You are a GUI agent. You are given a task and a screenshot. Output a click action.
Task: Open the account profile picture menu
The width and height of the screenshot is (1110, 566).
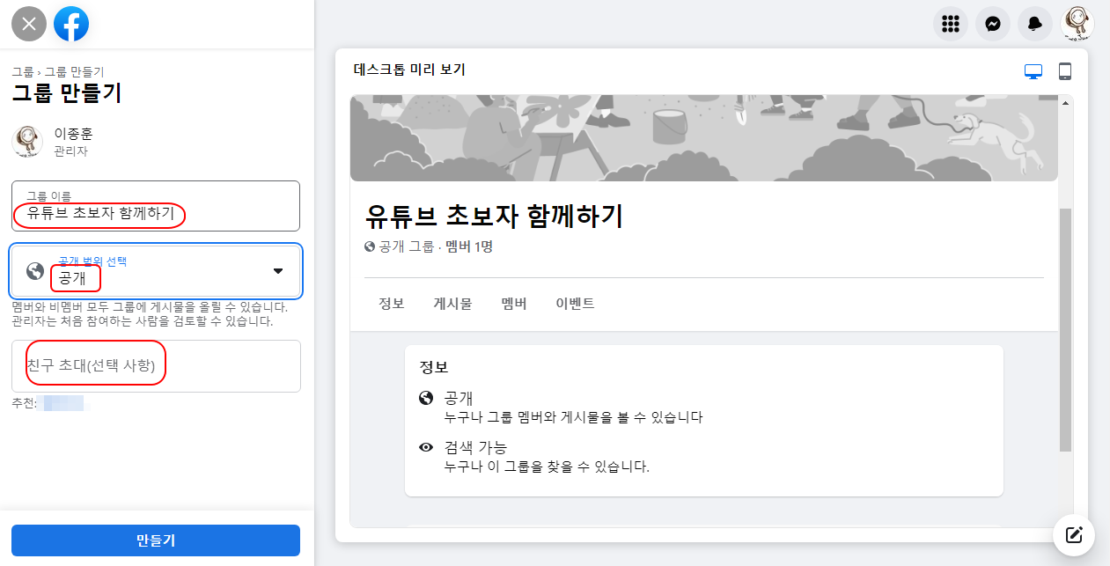(x=1077, y=24)
